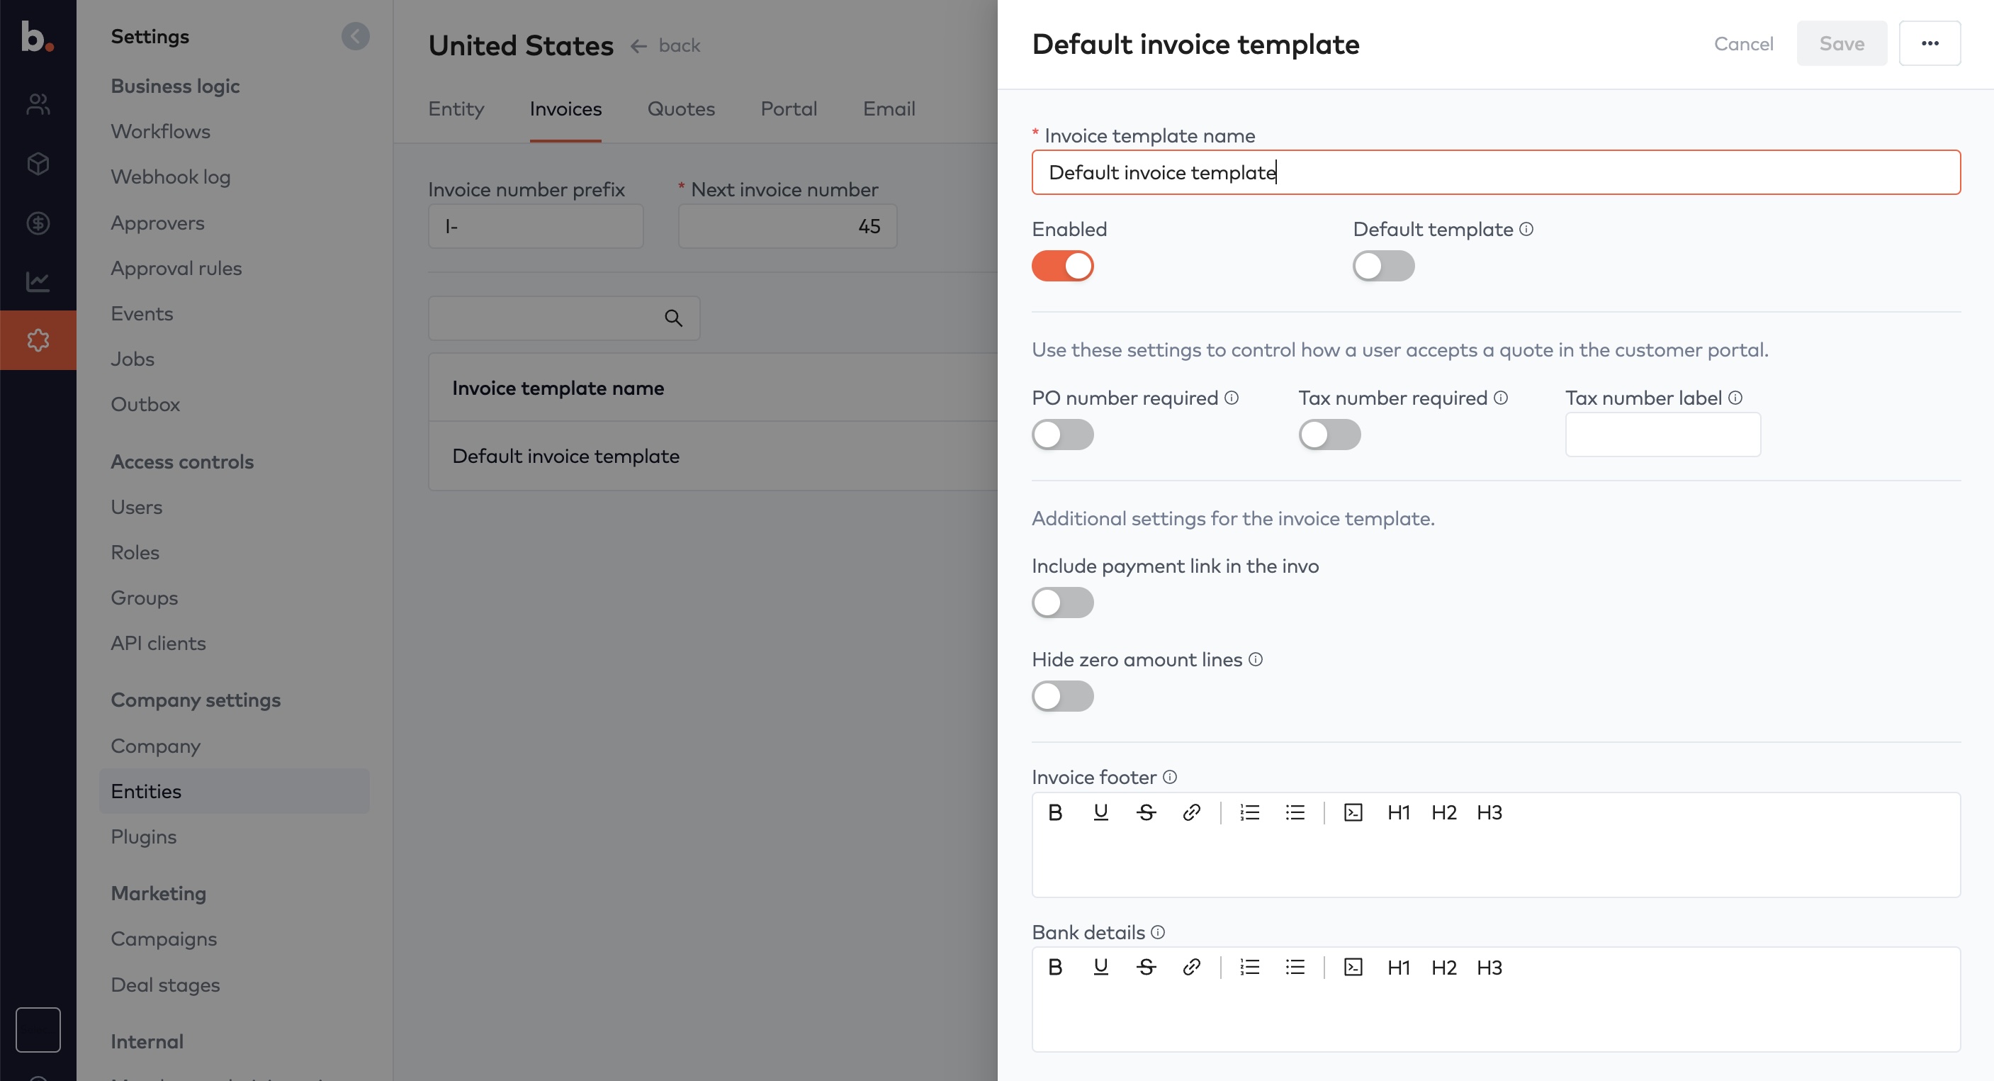The width and height of the screenshot is (1994, 1081).
Task: Toggle Strikethrough in Invoice footer editor
Action: [1146, 812]
